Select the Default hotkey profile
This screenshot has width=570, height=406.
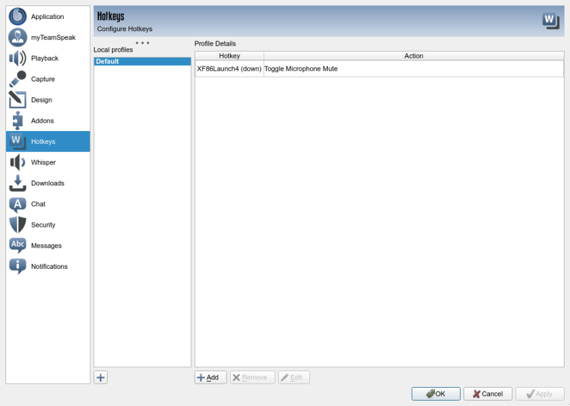click(142, 61)
